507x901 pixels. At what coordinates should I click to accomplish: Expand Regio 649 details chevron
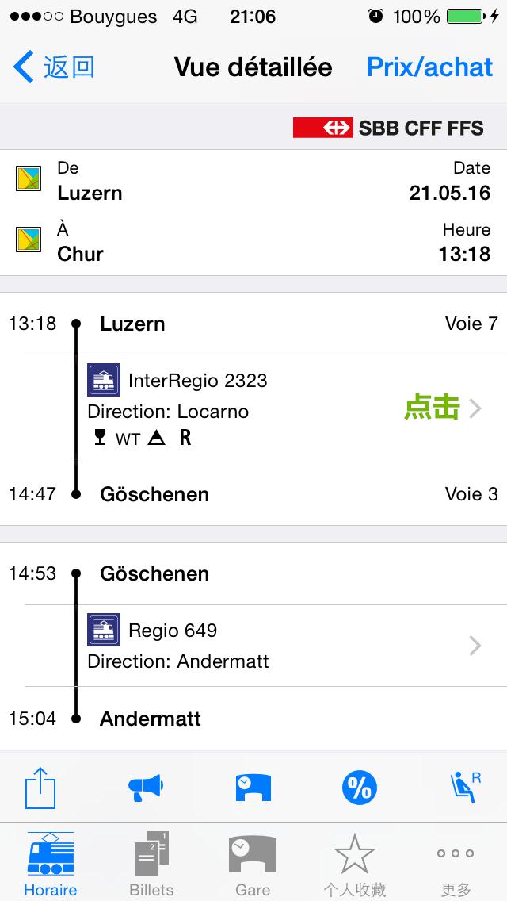(x=475, y=646)
